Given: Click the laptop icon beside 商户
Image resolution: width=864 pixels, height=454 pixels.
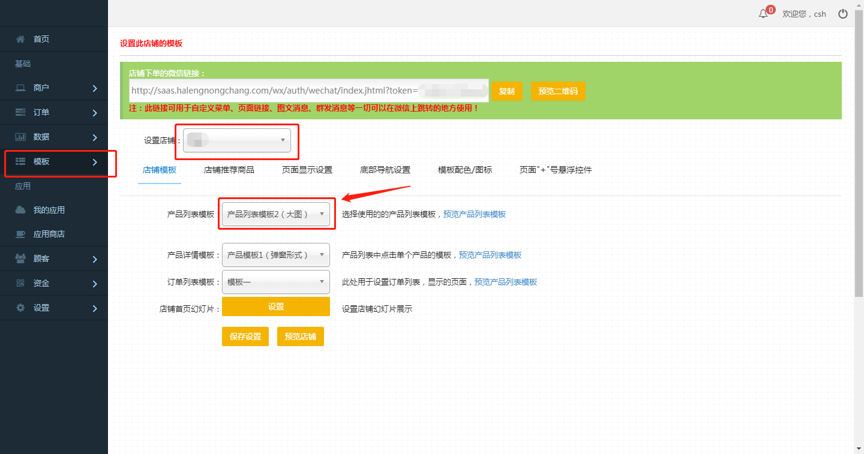Looking at the screenshot, I should (x=20, y=88).
